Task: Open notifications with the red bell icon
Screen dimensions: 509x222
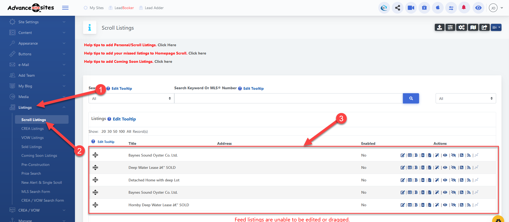Action: (464, 8)
